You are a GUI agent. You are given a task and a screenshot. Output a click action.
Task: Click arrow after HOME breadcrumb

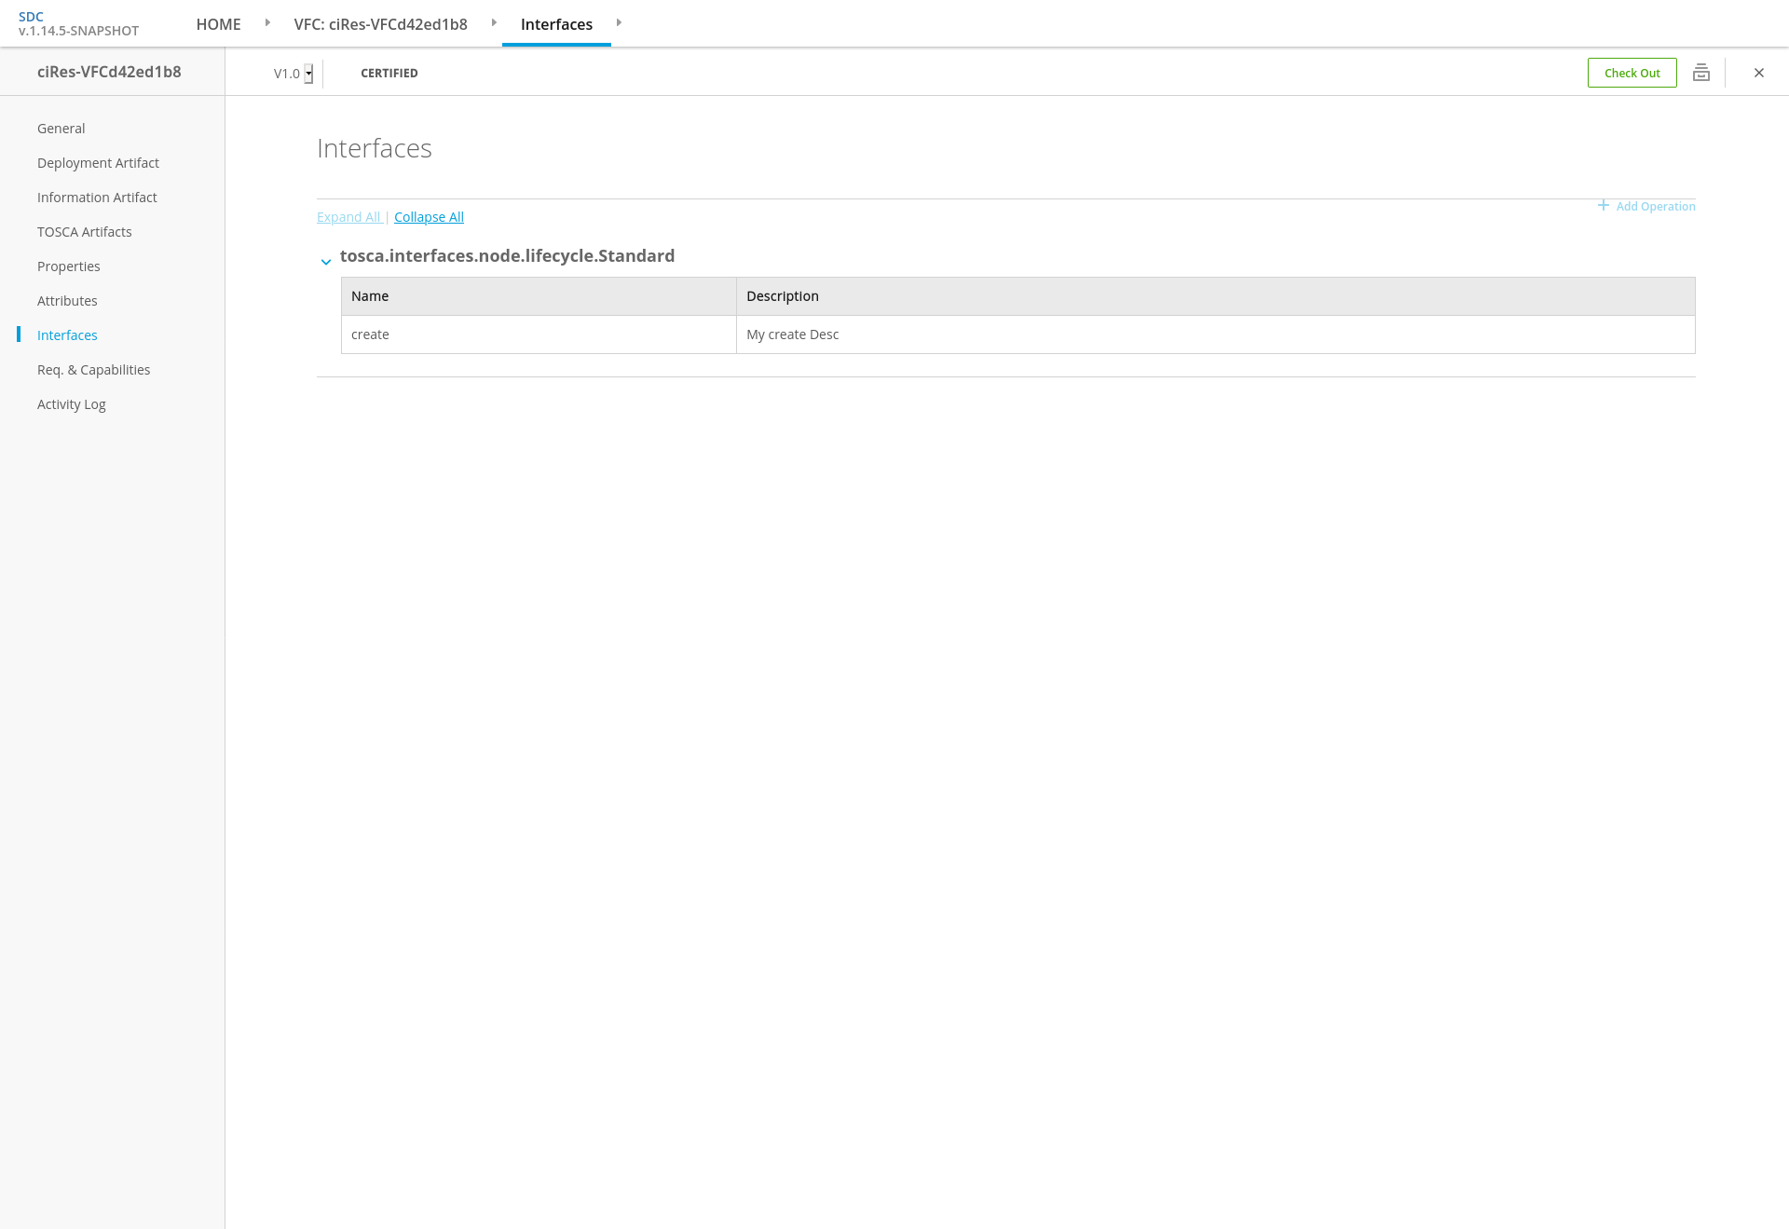(267, 22)
